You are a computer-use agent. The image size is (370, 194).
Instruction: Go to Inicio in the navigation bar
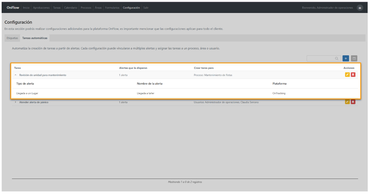click(x=26, y=8)
